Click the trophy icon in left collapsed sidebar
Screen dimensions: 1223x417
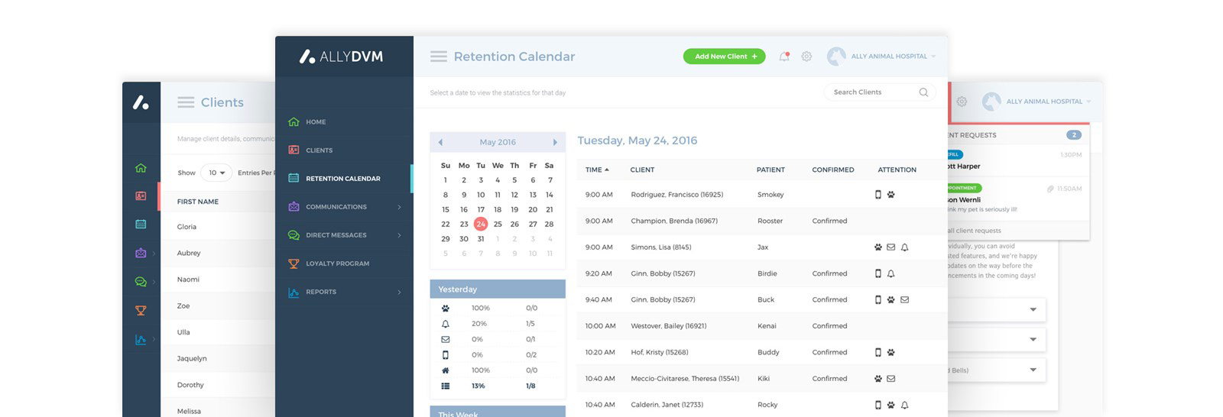pyautogui.click(x=141, y=311)
